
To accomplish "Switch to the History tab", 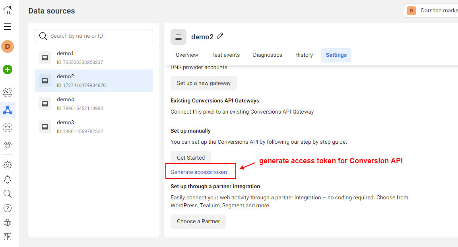I will click(304, 55).
